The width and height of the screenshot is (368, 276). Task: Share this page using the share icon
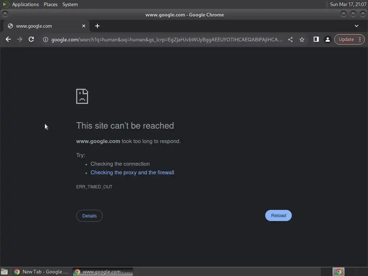(290, 40)
